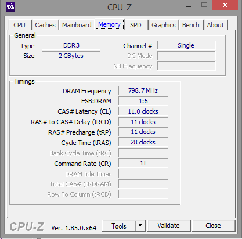Click the Command Rate (CR) label

tap(82, 164)
